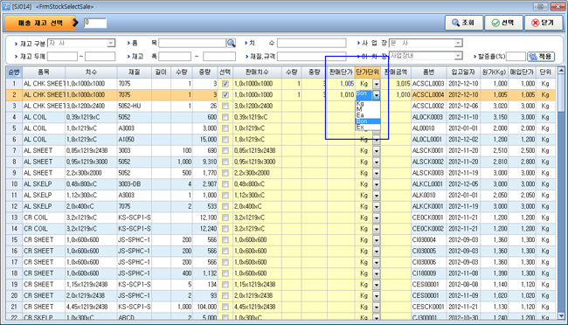Choose Ex from the open unit list
The height and width of the screenshot is (325, 568).
point(368,127)
